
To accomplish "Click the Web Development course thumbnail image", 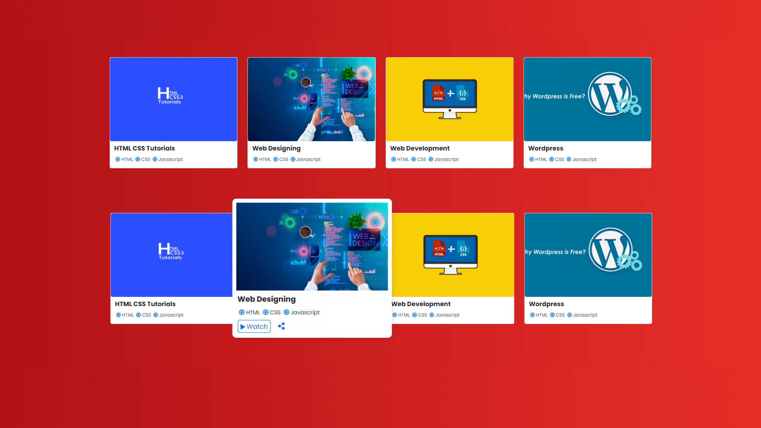I will (450, 99).
